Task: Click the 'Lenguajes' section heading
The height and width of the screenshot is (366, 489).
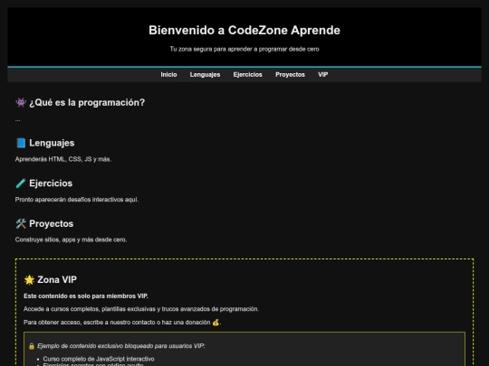Action: (x=52, y=143)
